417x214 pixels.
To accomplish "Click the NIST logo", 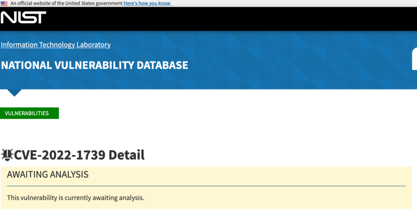I will tap(23, 17).
